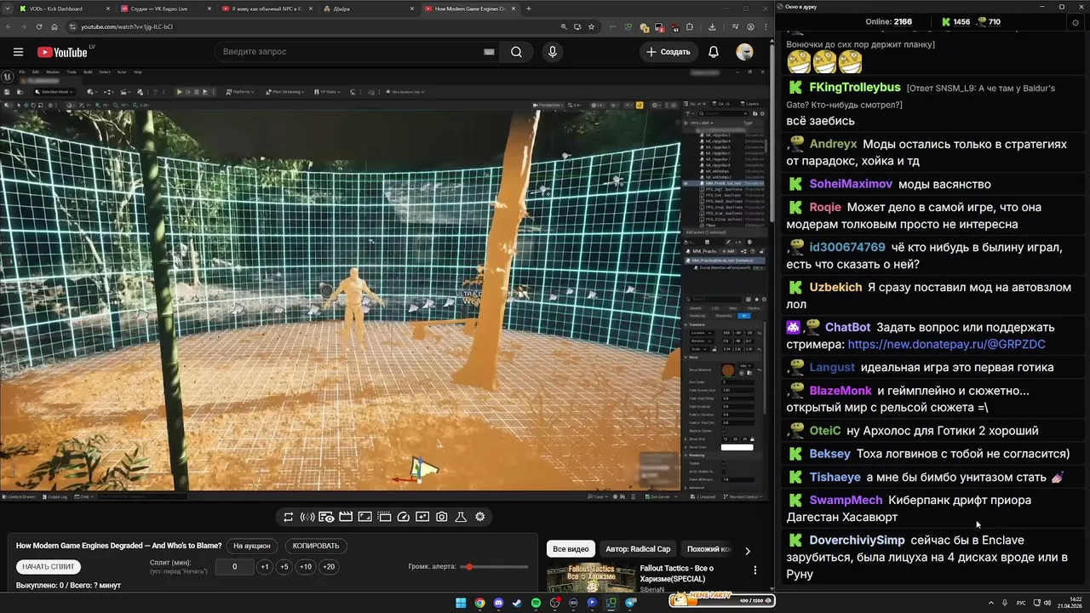Open Windows Start menu
Viewport: 1090px width, 613px height.
(461, 603)
